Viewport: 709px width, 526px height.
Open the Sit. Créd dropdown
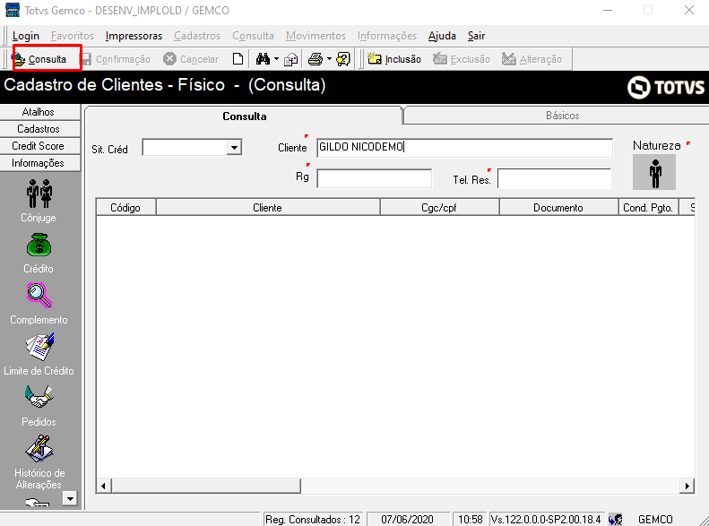[234, 147]
